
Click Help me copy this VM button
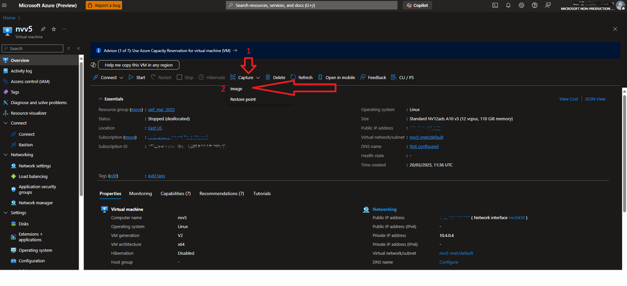139,65
